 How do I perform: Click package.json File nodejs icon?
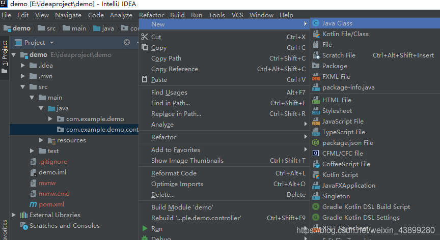pyautogui.click(x=316, y=143)
